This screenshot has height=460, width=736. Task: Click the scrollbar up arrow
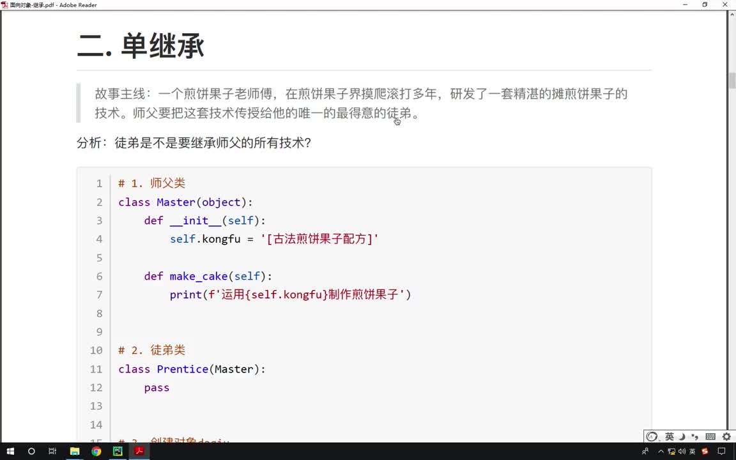tap(732, 15)
